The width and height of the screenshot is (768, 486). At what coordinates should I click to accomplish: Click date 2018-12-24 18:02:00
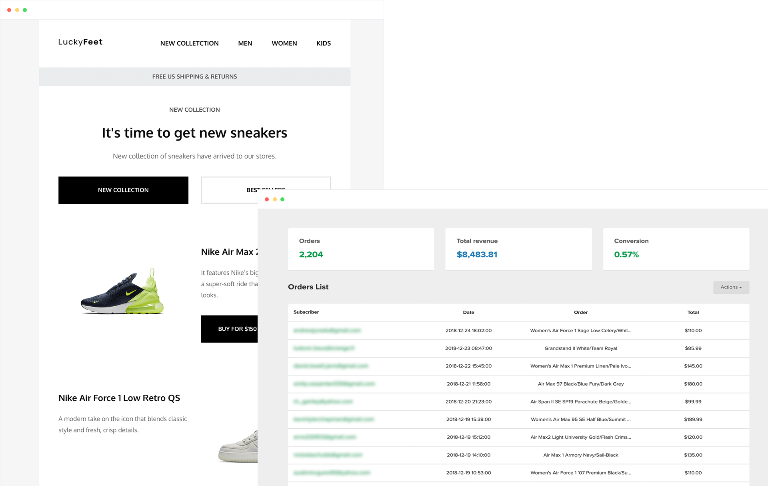[x=468, y=331]
